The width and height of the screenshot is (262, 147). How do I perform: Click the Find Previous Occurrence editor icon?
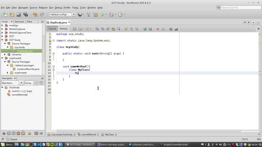pyautogui.click(x=102, y=29)
